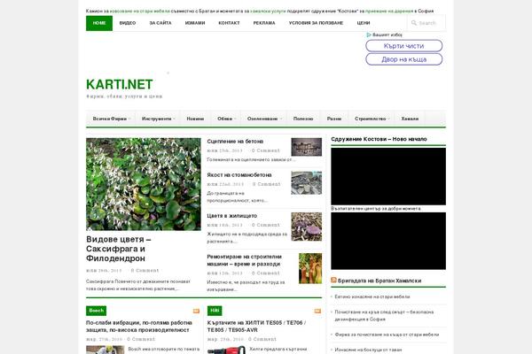Screen dimensions: 532x354
Task: Open article Къртачите на ХИЛТИ TE505
Action: coord(256,327)
